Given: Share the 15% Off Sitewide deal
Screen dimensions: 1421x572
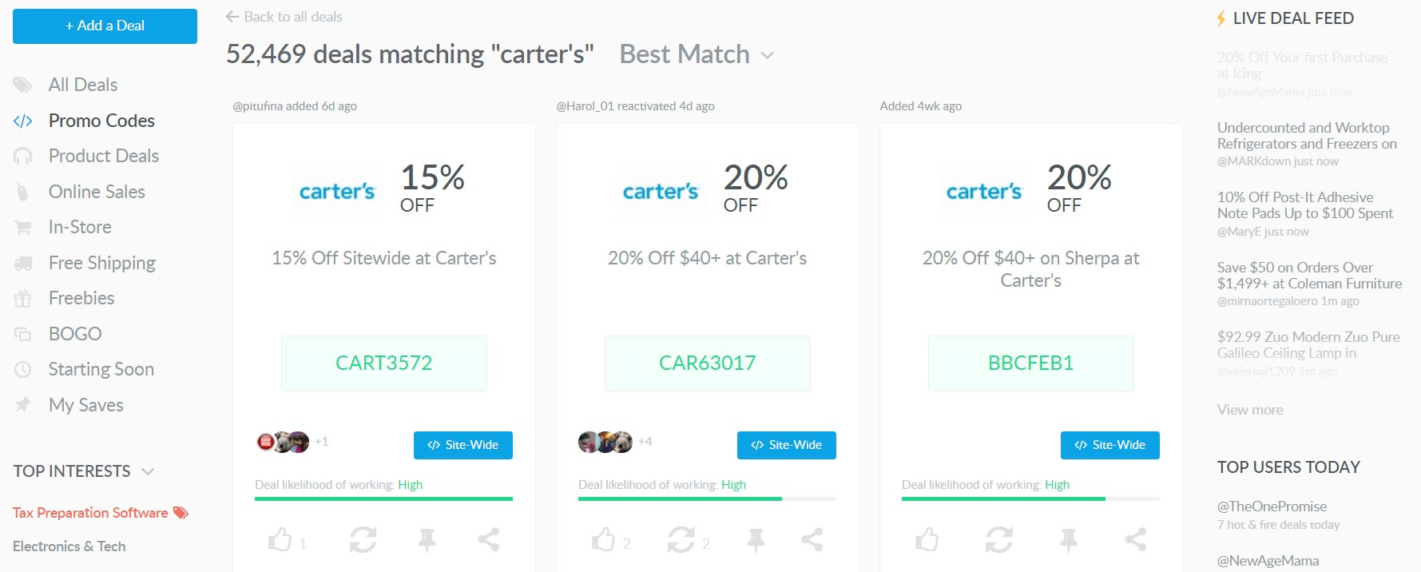Looking at the screenshot, I should [x=489, y=540].
